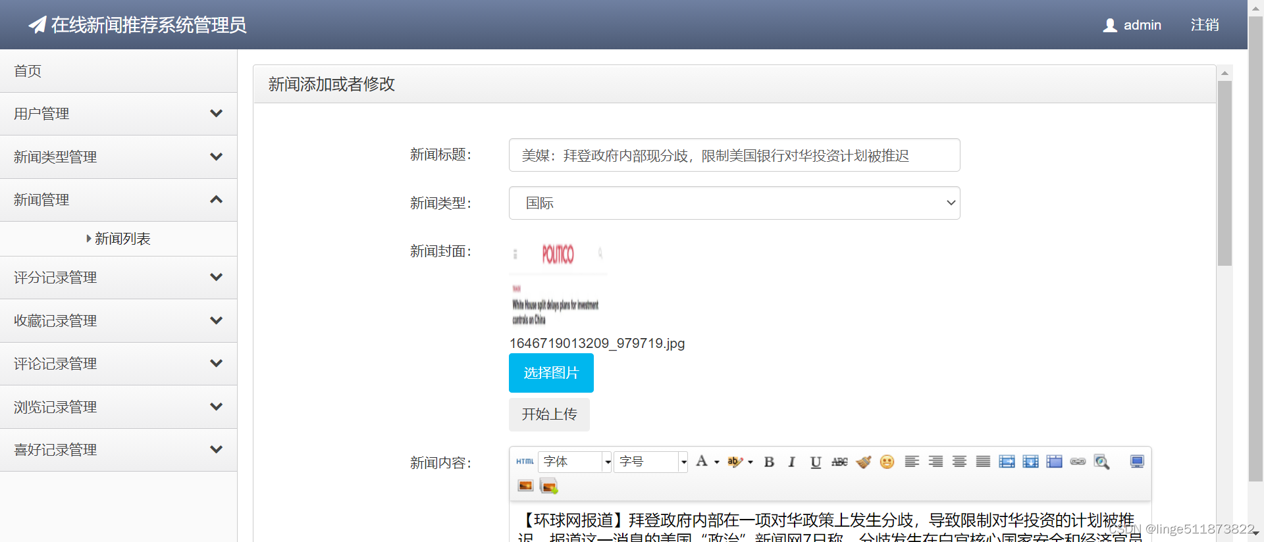Insert single image in editor
This screenshot has width=1264, height=542.
click(525, 486)
